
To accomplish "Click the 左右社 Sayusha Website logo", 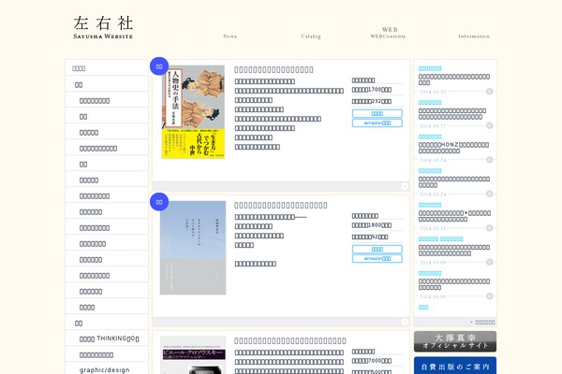I will 103,27.
